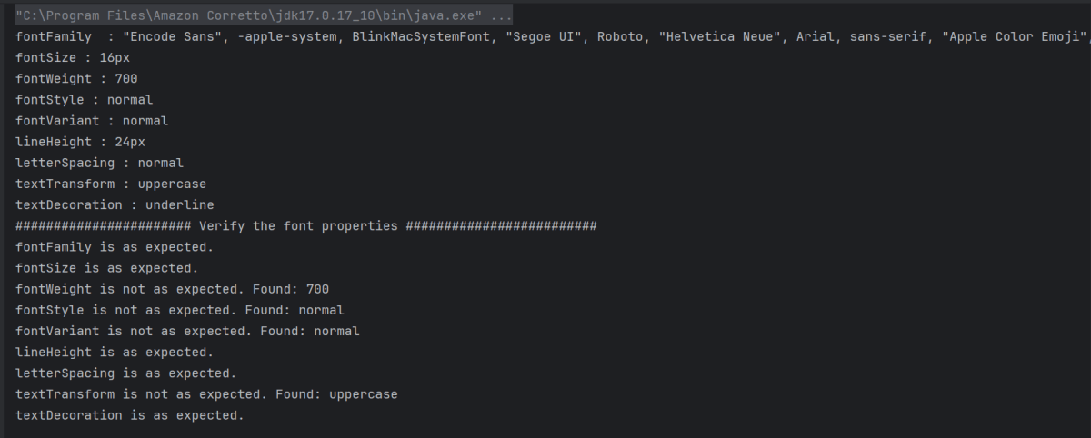Click the "fontVariant : normal" line

tap(92, 121)
